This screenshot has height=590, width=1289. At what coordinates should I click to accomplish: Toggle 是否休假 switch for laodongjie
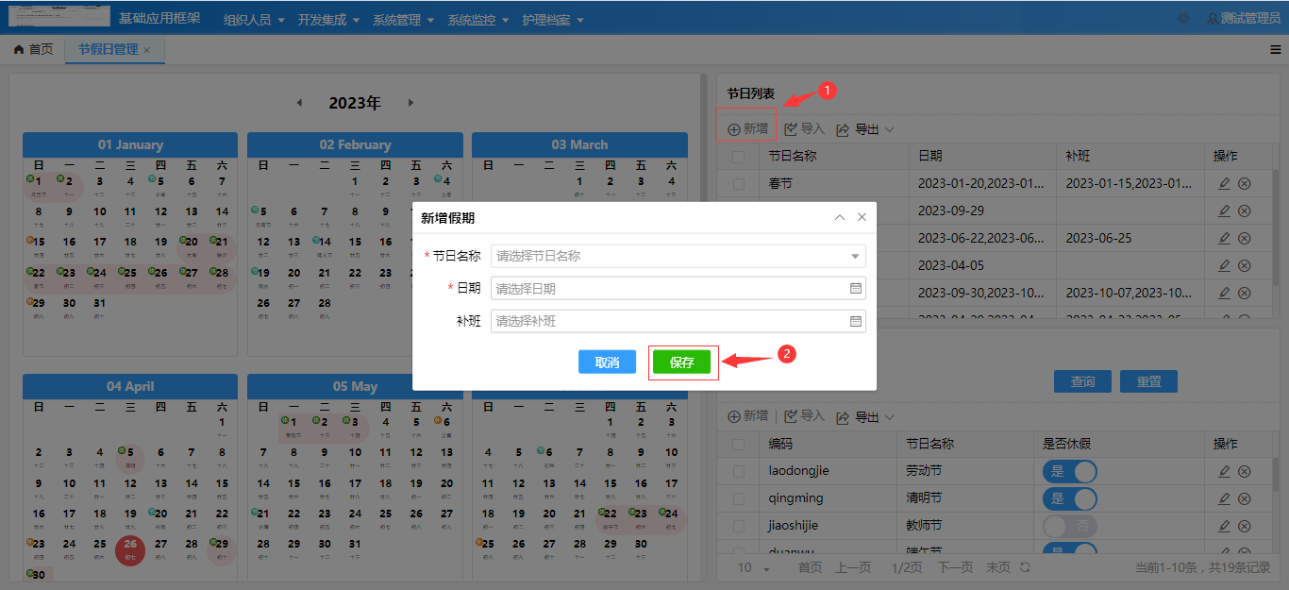point(1069,471)
